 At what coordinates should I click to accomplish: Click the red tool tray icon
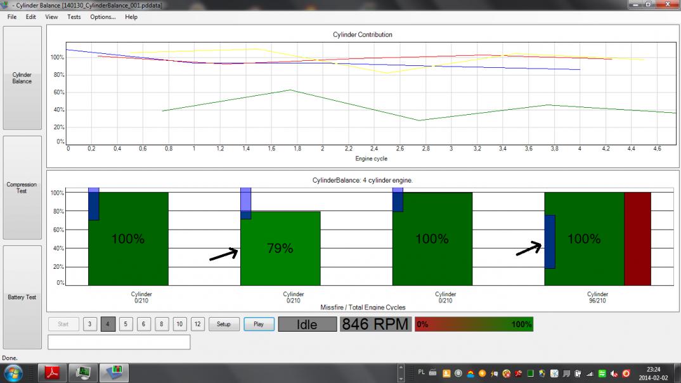(x=518, y=373)
